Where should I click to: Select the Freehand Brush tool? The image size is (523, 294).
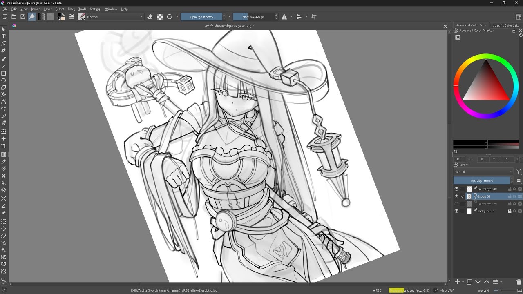click(4, 59)
